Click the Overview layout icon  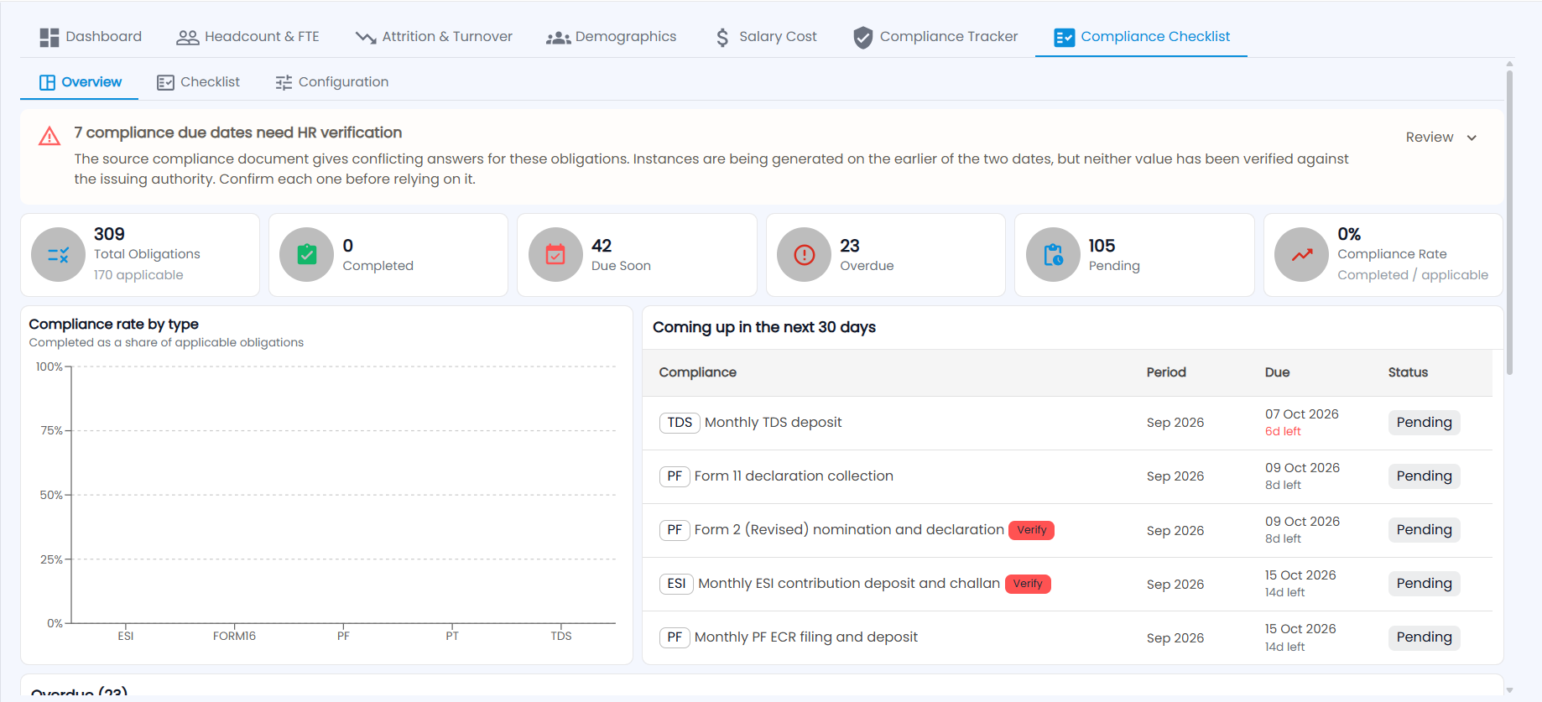pyautogui.click(x=48, y=82)
